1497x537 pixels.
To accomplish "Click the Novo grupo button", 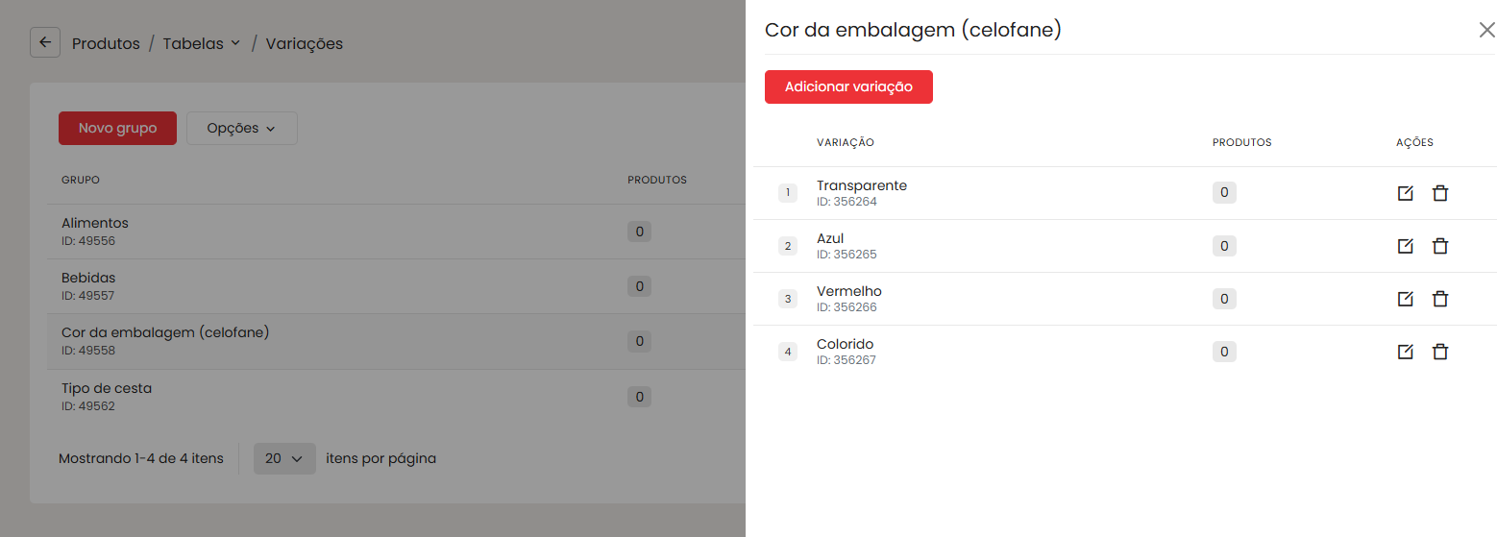I will click(x=117, y=129).
